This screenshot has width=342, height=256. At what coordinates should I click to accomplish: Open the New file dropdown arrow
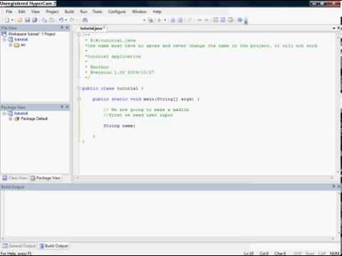[x=12, y=20]
